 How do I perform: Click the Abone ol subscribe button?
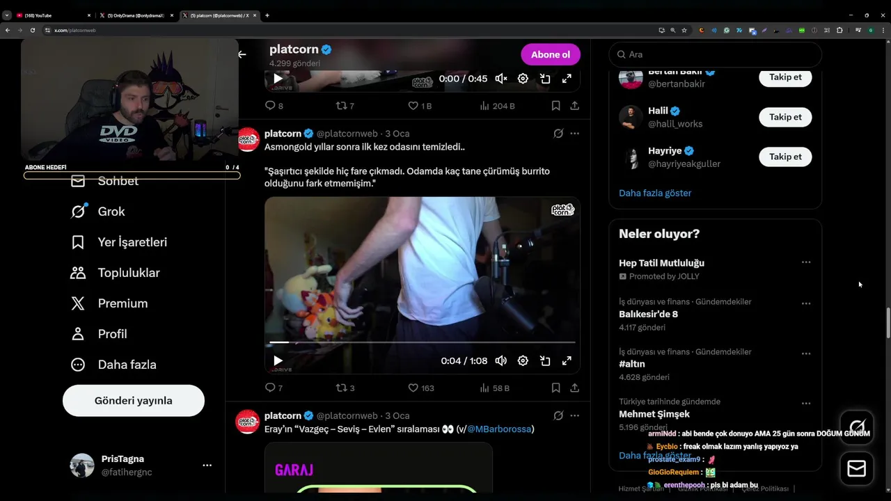(x=551, y=54)
